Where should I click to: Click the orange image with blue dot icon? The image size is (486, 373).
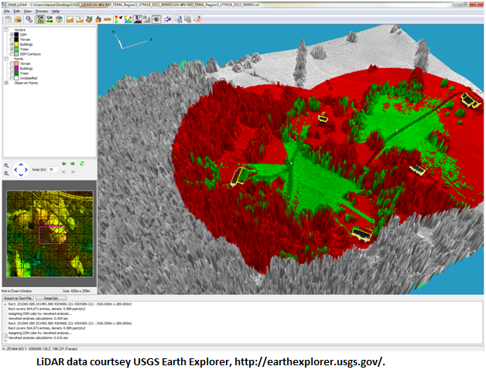tap(80, 19)
